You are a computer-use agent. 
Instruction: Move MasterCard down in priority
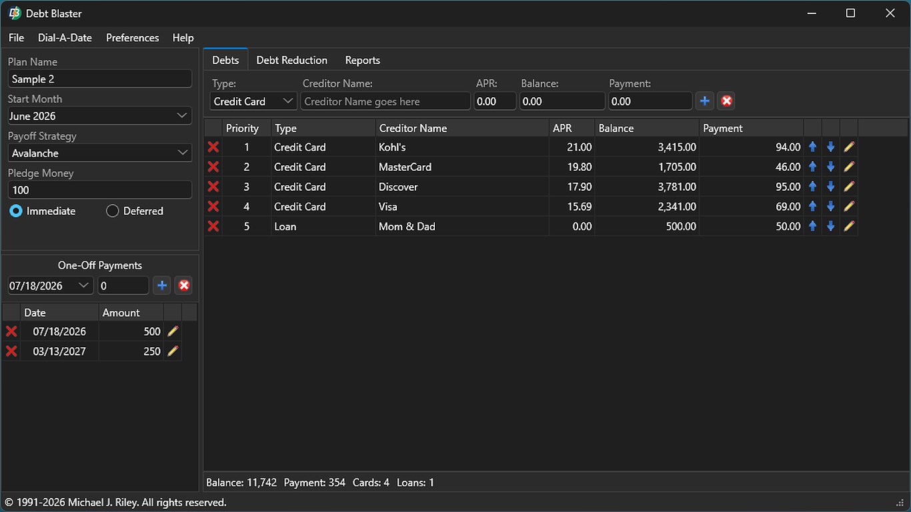[831, 167]
